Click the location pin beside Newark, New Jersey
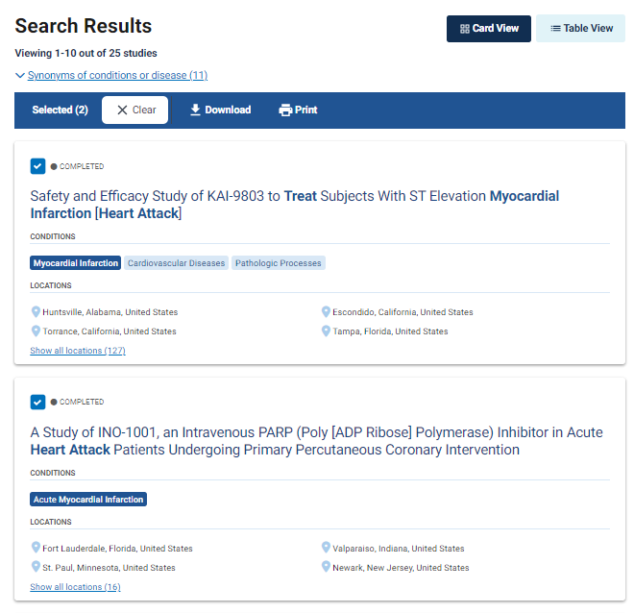 click(326, 568)
